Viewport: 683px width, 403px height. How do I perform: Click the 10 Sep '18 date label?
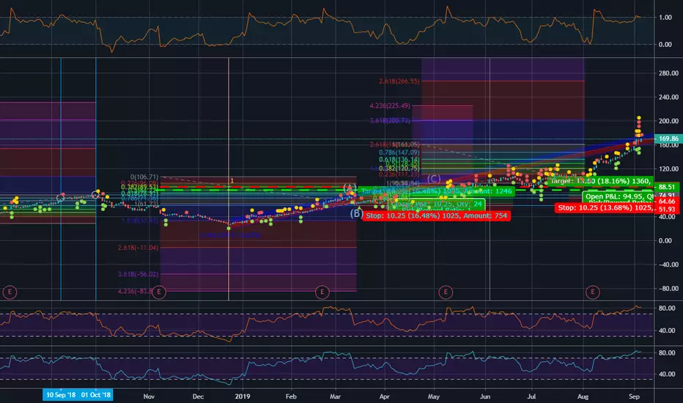[61, 395]
